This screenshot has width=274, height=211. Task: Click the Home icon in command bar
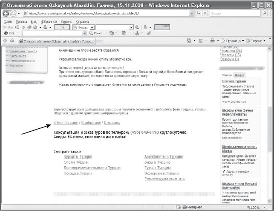click(x=190, y=40)
